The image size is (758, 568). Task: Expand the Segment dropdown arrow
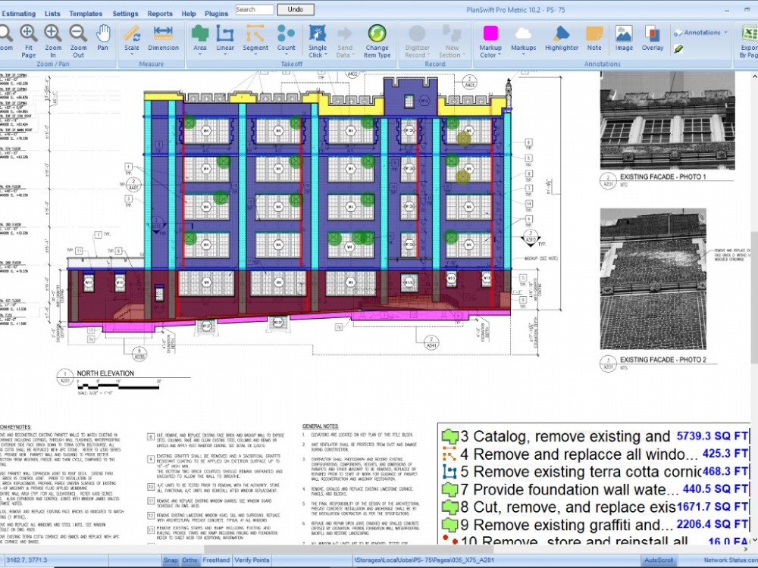(x=255, y=54)
